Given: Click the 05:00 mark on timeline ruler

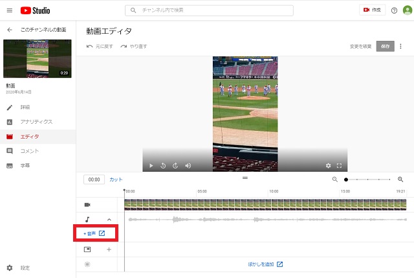Looking at the screenshot, I should [x=202, y=191].
